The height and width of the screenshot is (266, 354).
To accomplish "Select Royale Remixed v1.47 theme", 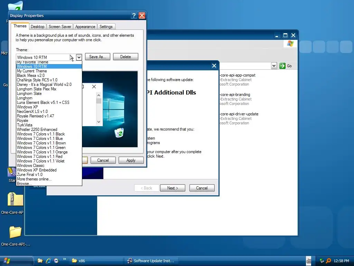I will click(x=49, y=116).
